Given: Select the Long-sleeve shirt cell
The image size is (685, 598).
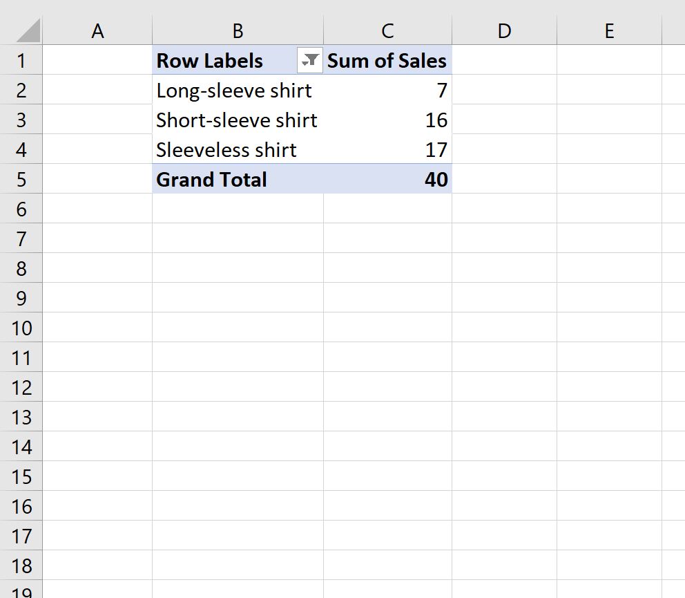Looking at the screenshot, I should point(238,90).
